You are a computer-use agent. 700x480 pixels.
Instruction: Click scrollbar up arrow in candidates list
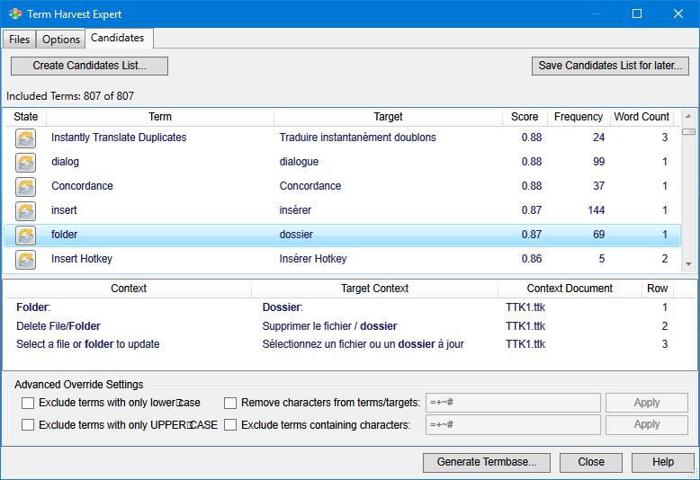(x=688, y=117)
